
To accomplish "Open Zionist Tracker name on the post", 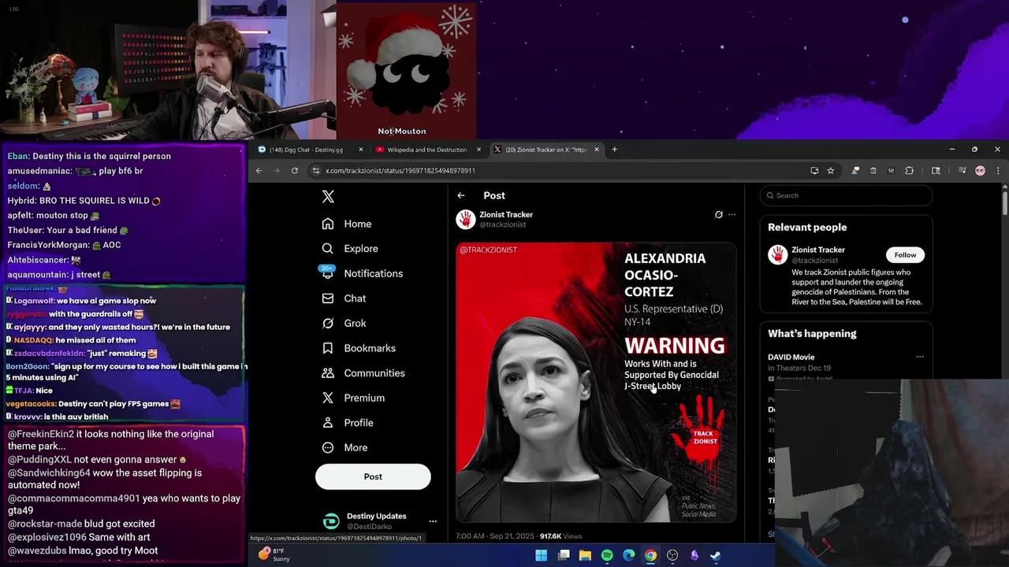I will 506,214.
